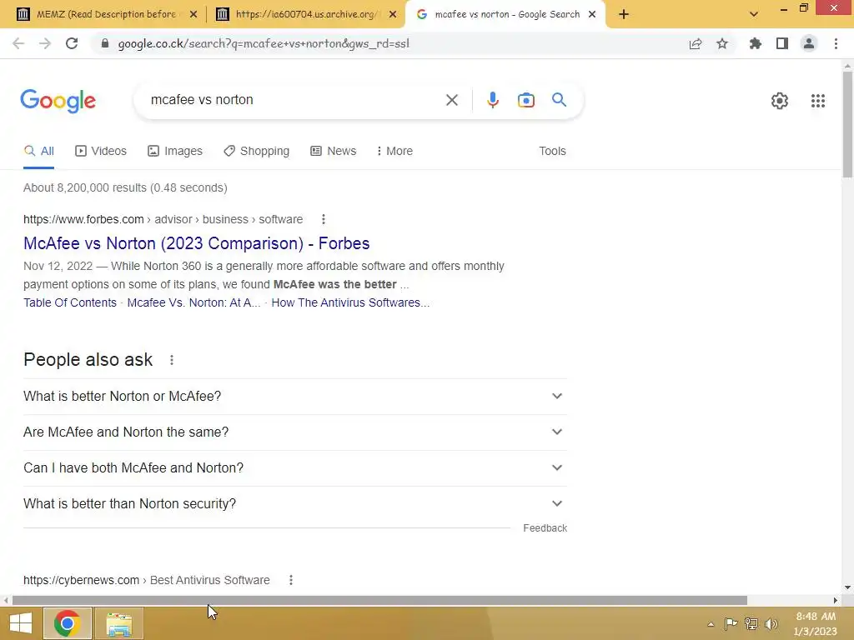Open a new browser tab
The width and height of the screenshot is (854, 640).
coord(624,14)
